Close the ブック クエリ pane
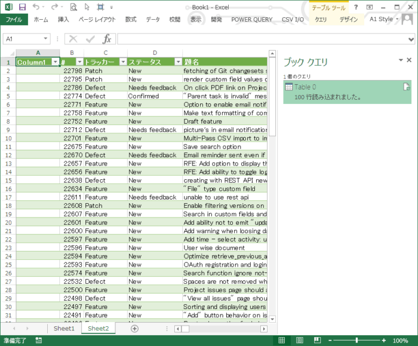 [x=409, y=60]
